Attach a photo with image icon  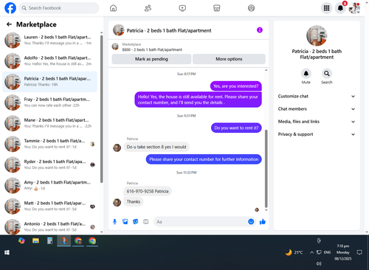pos(125,222)
